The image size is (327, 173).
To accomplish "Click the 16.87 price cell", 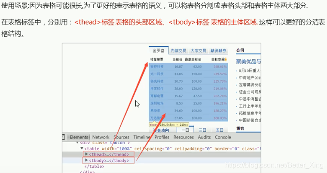I will (x=178, y=67).
